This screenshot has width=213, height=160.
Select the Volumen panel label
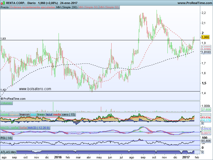tap(6, 103)
